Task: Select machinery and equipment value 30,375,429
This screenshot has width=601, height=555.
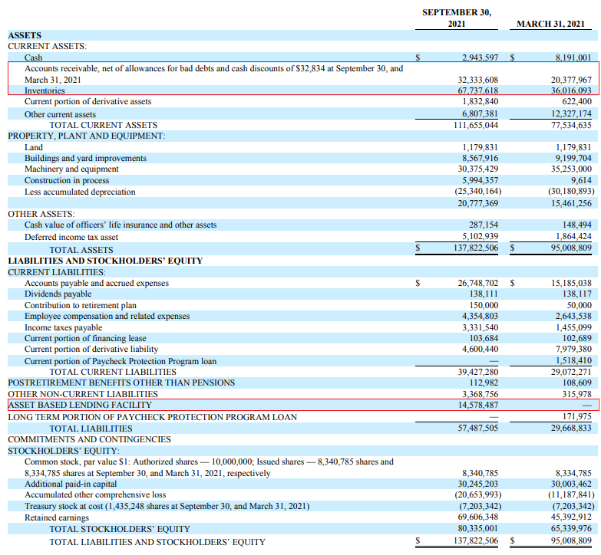Action: point(478,169)
